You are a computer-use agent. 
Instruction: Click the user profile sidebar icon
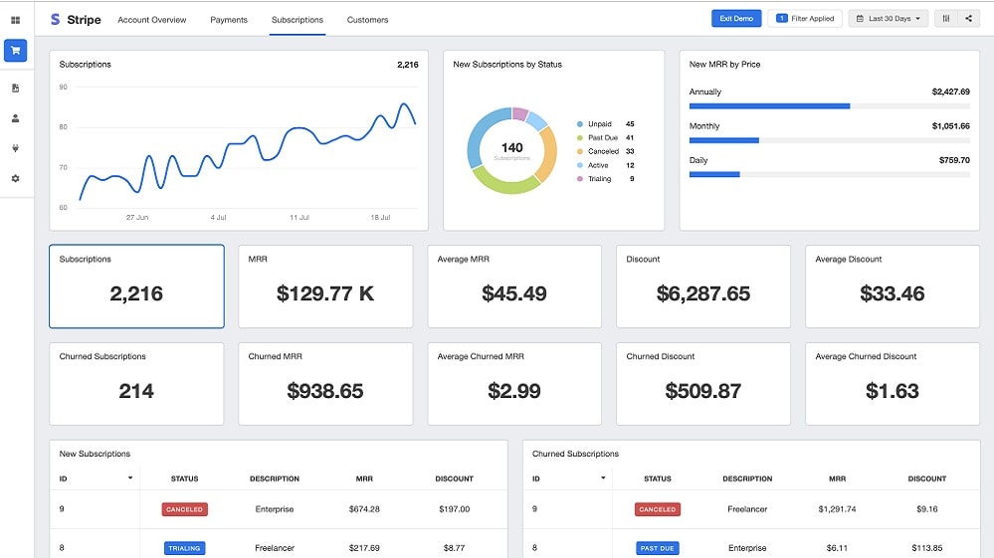click(15, 118)
